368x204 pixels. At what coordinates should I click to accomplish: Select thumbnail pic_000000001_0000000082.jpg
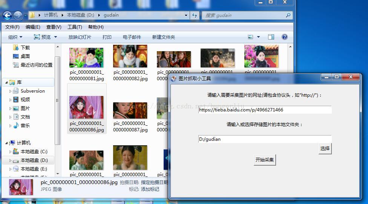tap(130, 56)
